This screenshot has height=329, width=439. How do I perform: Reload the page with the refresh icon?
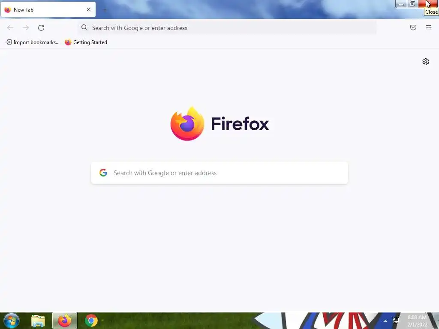point(41,28)
